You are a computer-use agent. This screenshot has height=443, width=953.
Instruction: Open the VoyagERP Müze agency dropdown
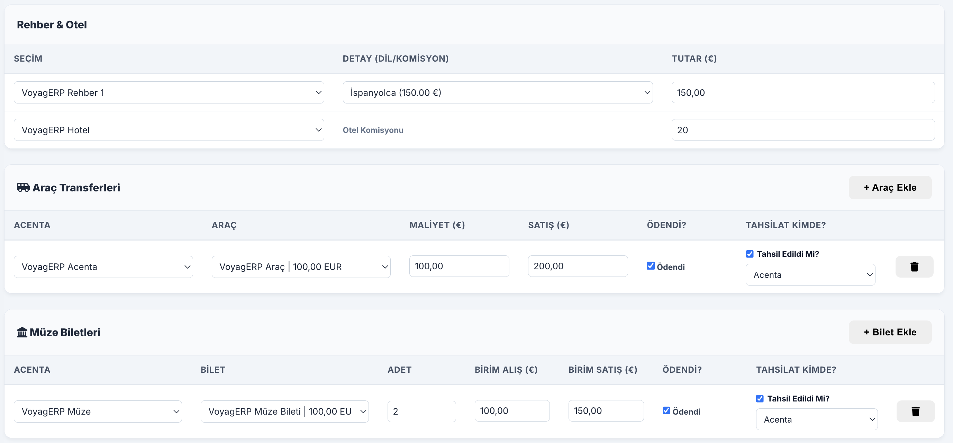[98, 412]
